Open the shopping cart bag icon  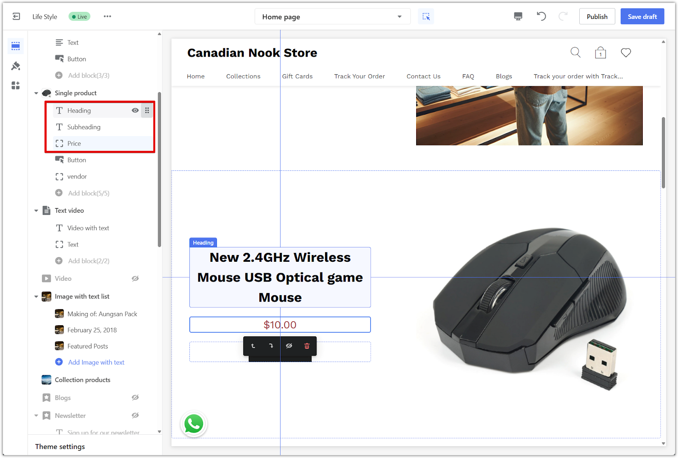(x=600, y=52)
